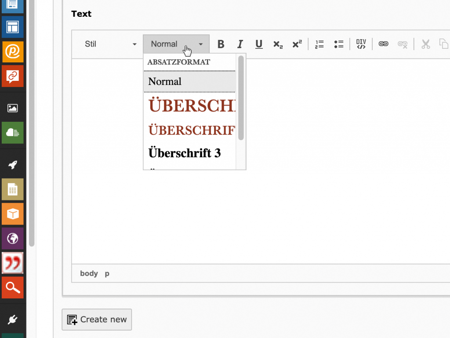Open the purple globe module
Screen dimensions: 450x338
tap(13, 238)
